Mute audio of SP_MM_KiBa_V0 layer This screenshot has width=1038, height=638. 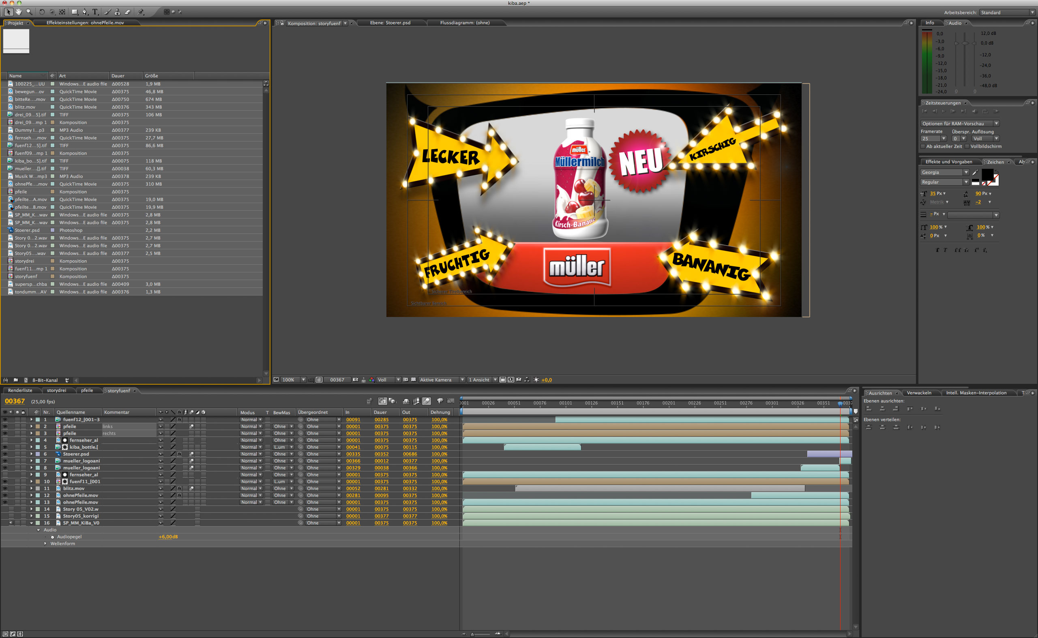point(11,523)
